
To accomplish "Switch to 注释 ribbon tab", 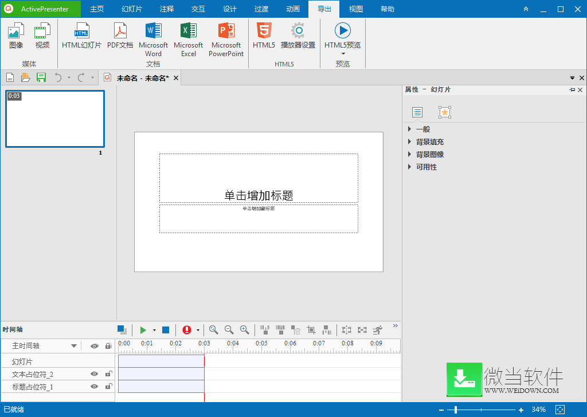I will (167, 9).
